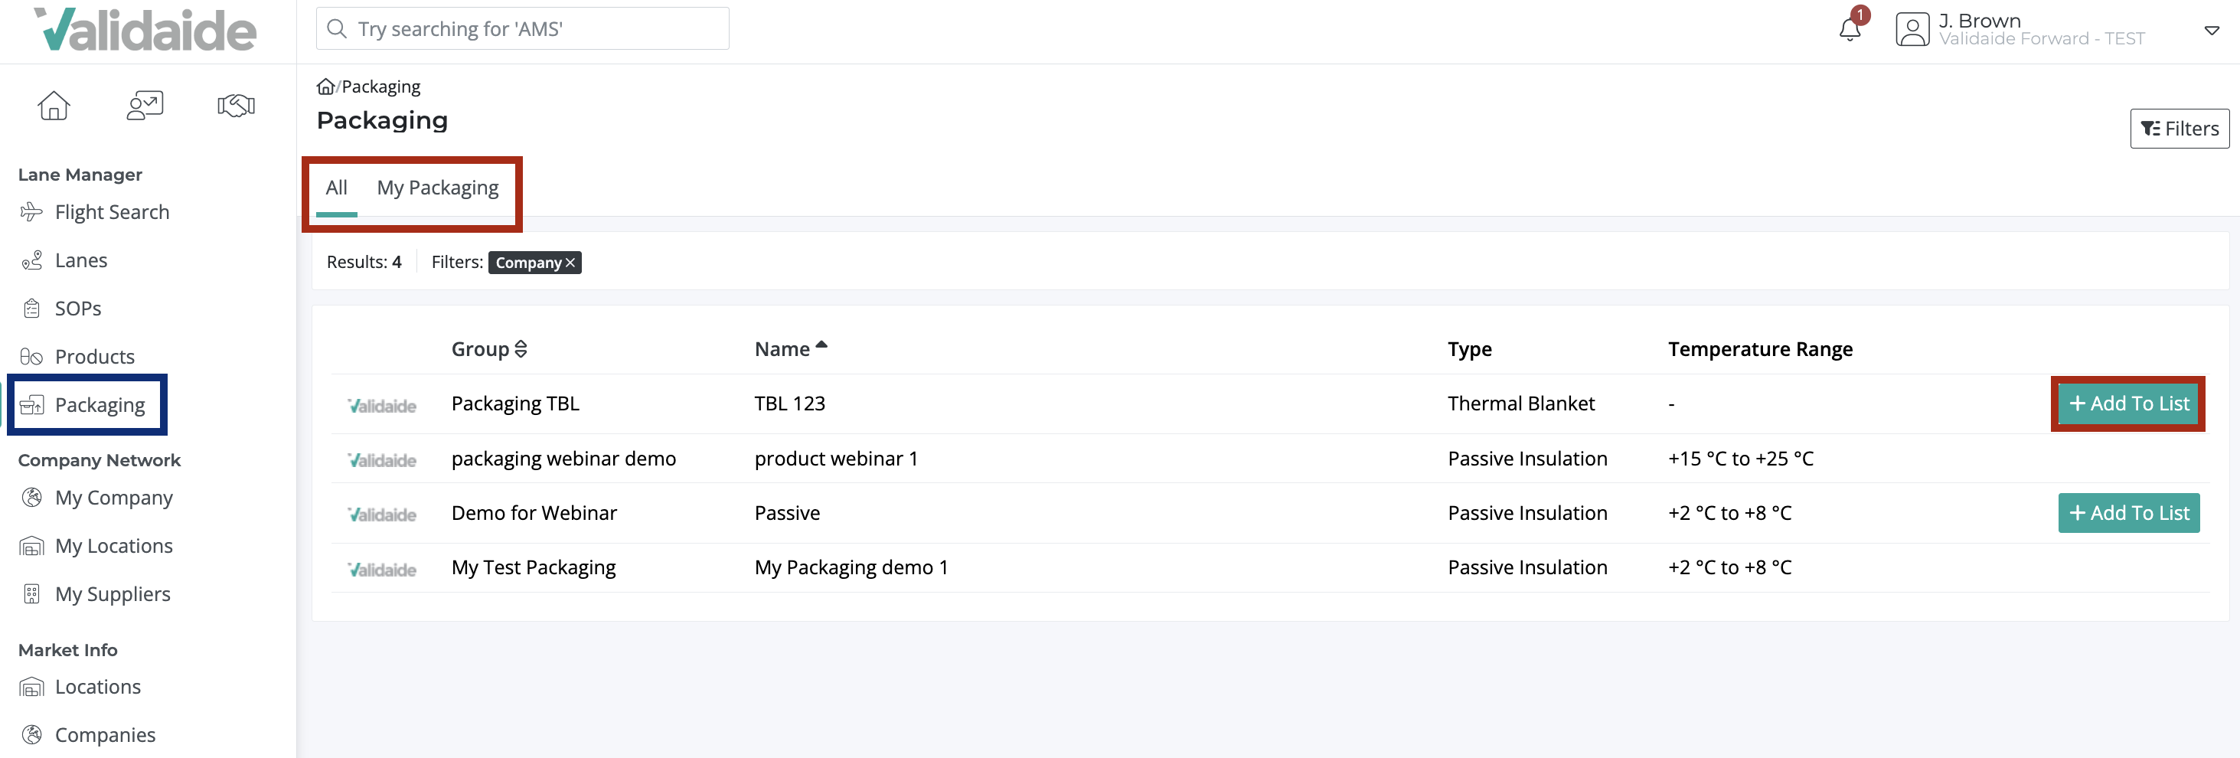2240x758 pixels.
Task: Navigate to My Suppliers
Action: point(113,593)
